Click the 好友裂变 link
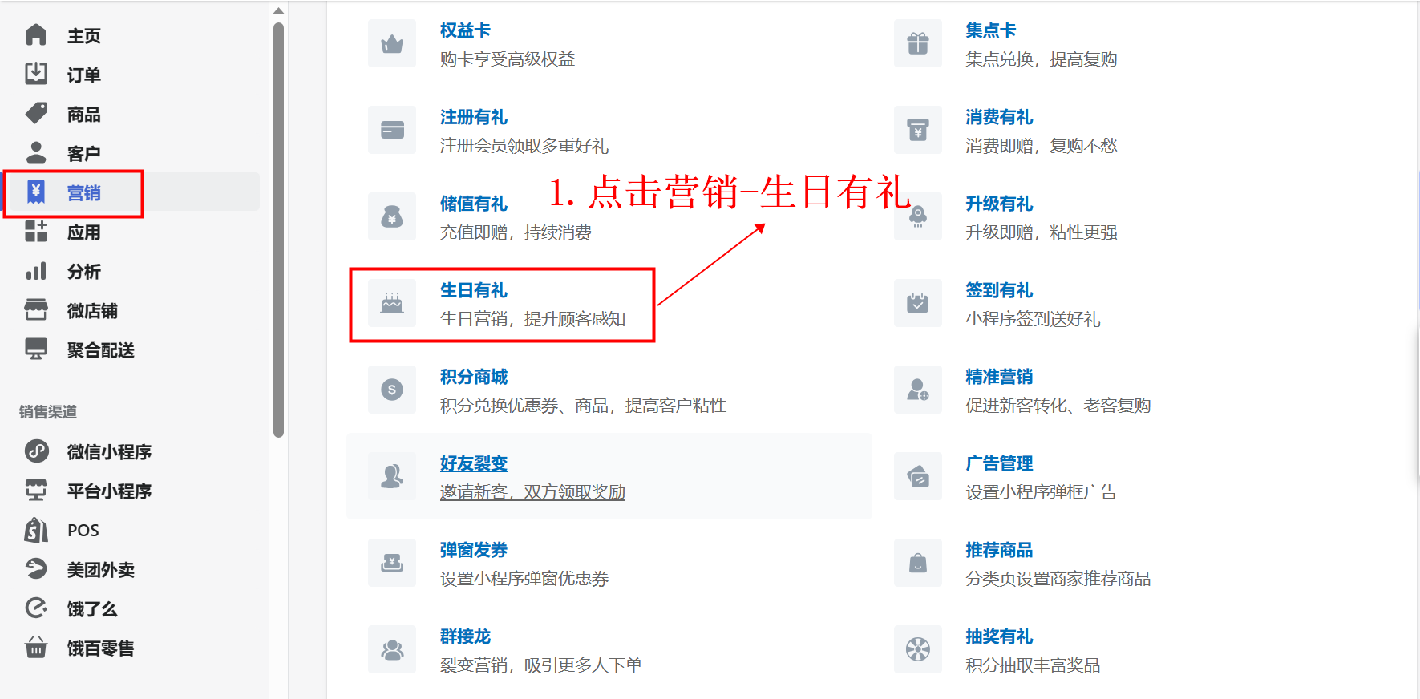 (x=473, y=463)
